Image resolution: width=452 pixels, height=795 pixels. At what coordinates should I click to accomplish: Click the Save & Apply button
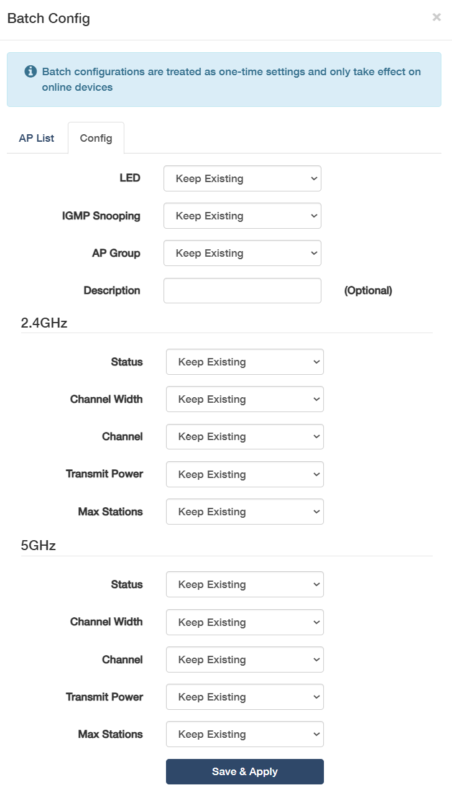click(244, 771)
